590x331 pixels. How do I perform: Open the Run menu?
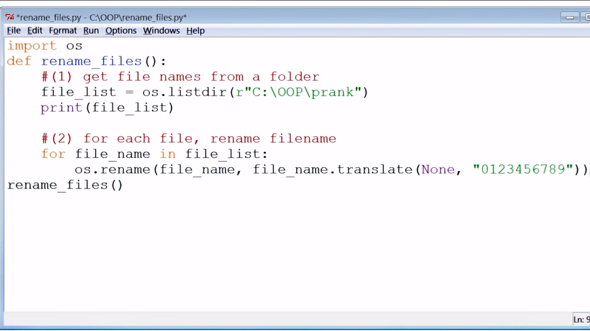[91, 31]
